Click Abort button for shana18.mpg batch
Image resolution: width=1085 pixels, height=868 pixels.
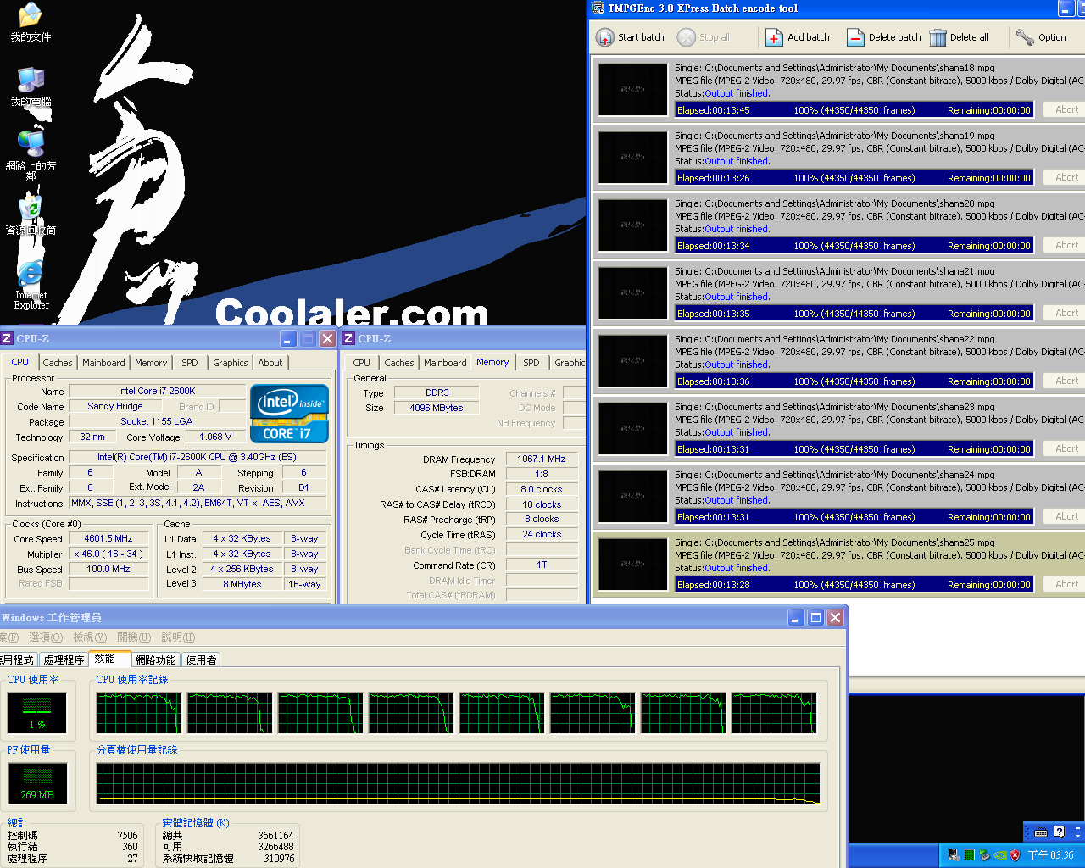(x=1066, y=109)
